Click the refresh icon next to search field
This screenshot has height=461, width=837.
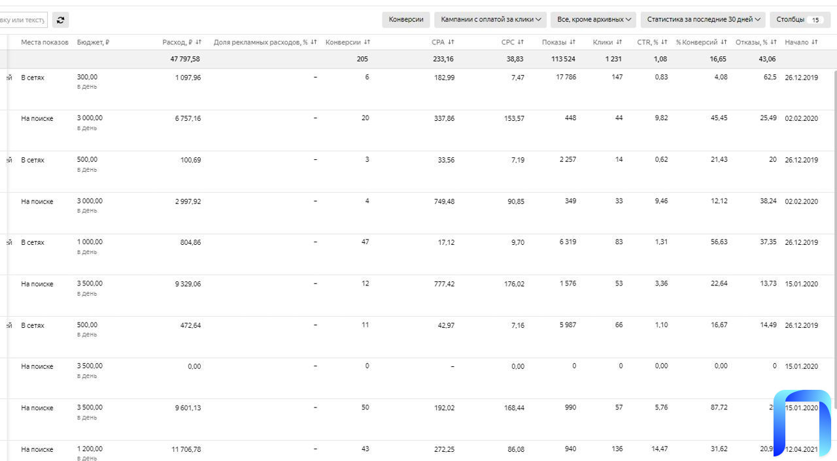pyautogui.click(x=60, y=20)
